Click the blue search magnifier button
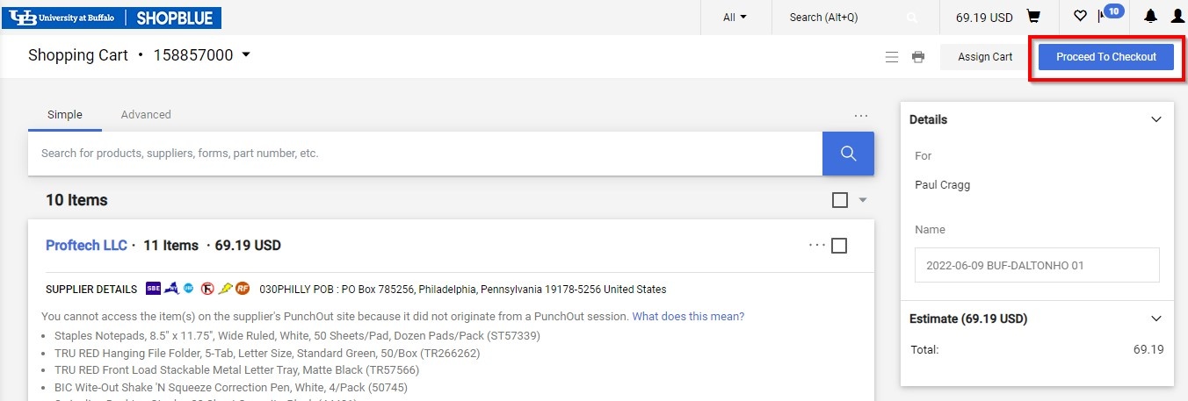1188x401 pixels. [x=848, y=154]
